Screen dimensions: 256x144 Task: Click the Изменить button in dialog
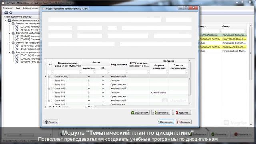161,112
